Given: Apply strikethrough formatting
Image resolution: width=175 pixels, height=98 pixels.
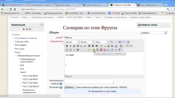Looking at the screenshot, I should coord(78,46).
